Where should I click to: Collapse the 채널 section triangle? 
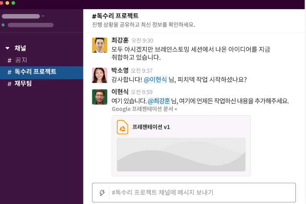pyautogui.click(x=7, y=48)
